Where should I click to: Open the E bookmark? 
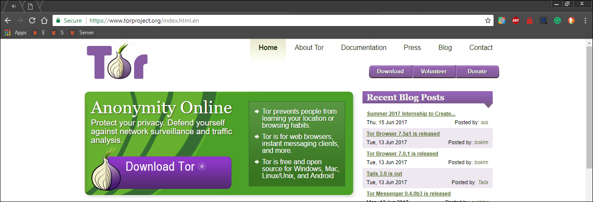(x=39, y=33)
